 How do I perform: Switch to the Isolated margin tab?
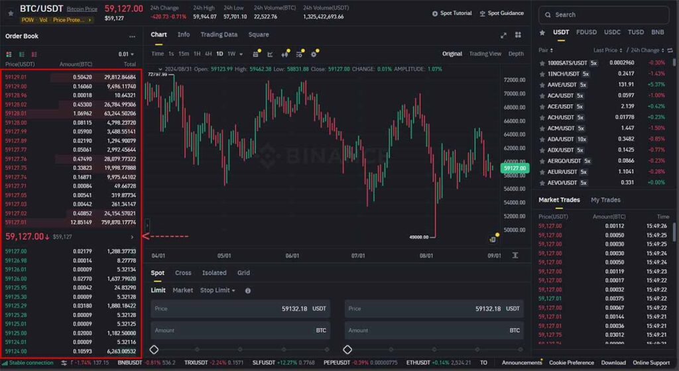click(214, 273)
